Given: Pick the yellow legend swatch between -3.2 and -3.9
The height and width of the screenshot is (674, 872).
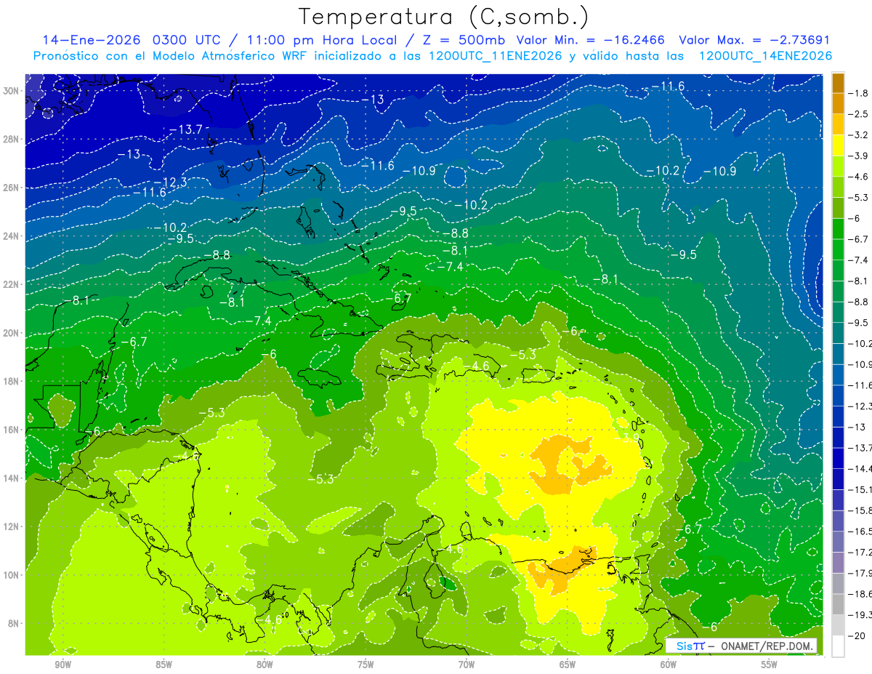Looking at the screenshot, I should click(x=838, y=145).
